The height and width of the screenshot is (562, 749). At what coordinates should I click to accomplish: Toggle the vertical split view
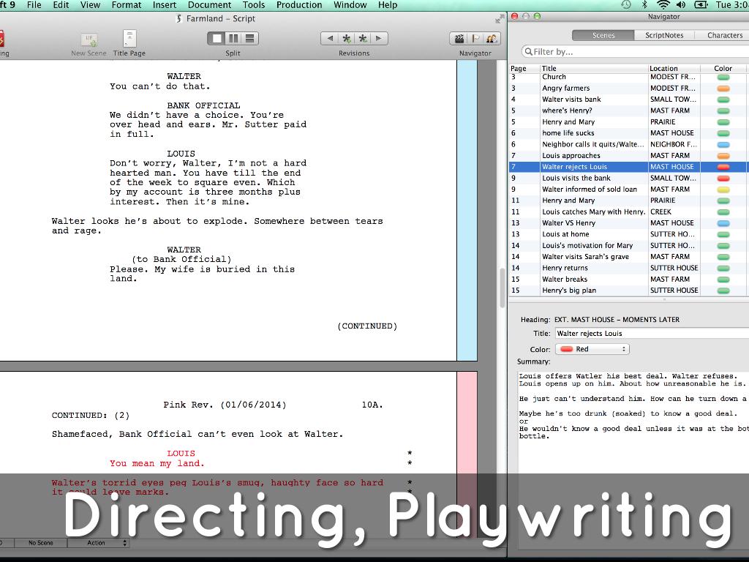point(233,39)
